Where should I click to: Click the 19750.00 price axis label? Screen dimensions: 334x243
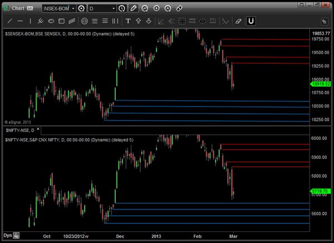321,39
